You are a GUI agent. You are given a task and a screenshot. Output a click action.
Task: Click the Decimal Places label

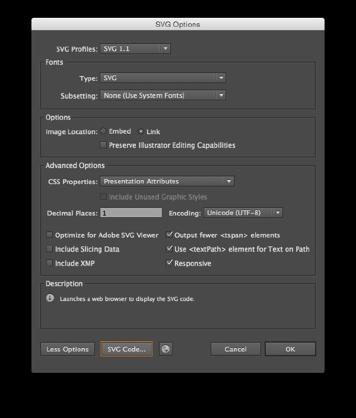coord(72,213)
